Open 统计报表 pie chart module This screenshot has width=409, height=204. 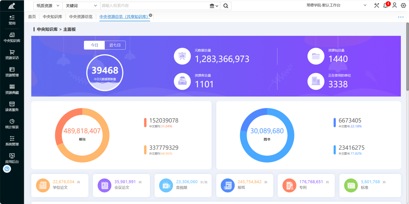(12, 124)
